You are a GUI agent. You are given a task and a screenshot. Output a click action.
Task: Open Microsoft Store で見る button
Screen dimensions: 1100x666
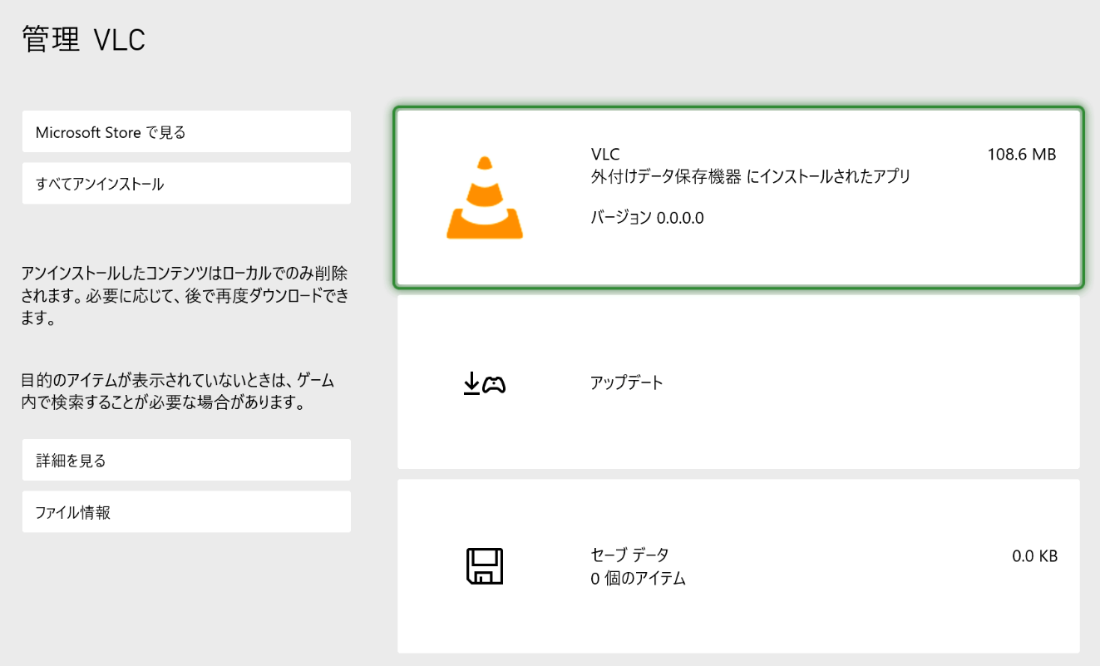186,131
